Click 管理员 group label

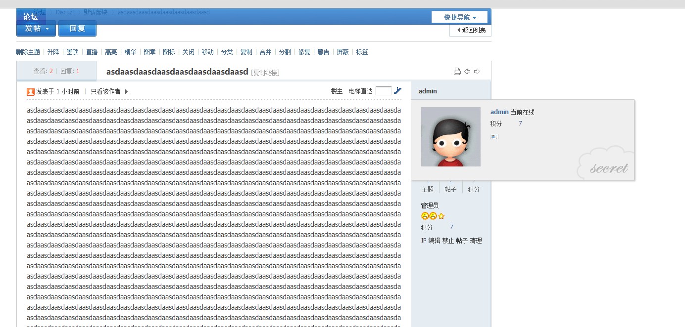click(x=430, y=205)
